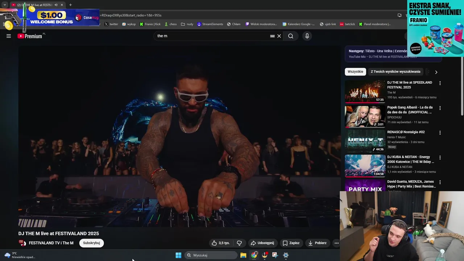Open options for DJ KUBA & NEITAN video
This screenshot has width=464, height=261.
click(440, 158)
